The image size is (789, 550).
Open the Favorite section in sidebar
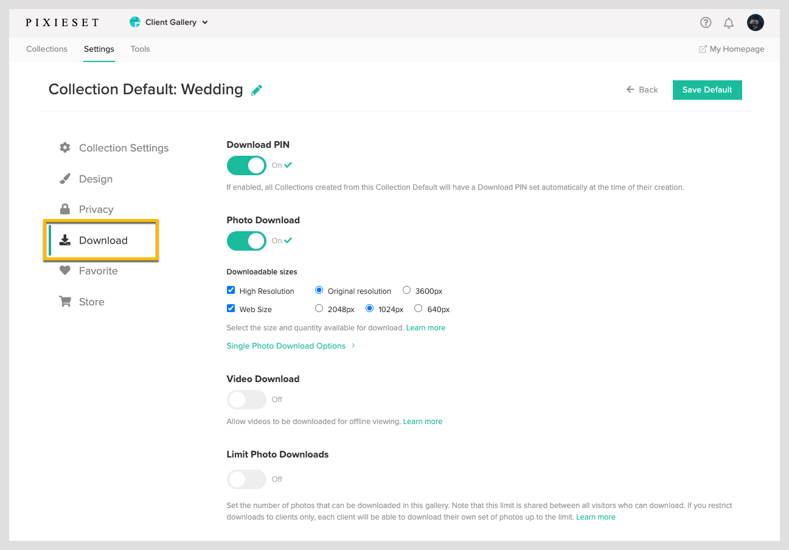point(88,271)
